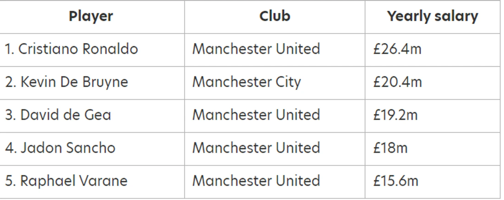Screen dimensions: 504x200
Task: Click Manchester United in de Gea's row
Action: (x=256, y=115)
